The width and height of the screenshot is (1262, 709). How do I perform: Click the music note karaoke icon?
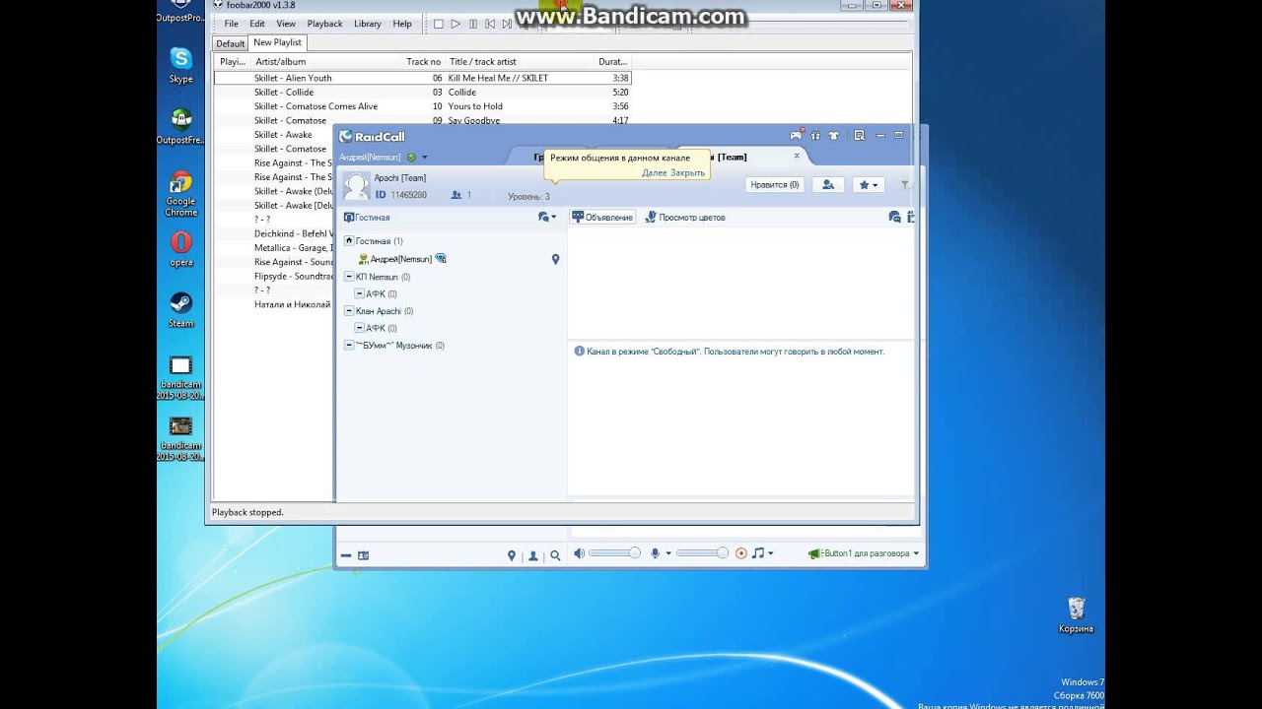[757, 553]
